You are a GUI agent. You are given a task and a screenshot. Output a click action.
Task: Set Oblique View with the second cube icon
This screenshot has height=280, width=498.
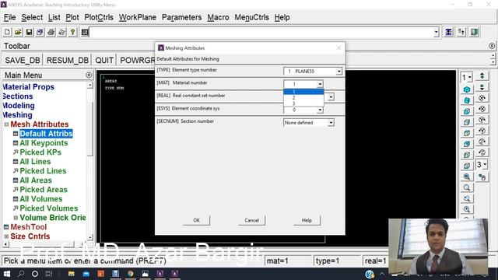pyautogui.click(x=467, y=100)
